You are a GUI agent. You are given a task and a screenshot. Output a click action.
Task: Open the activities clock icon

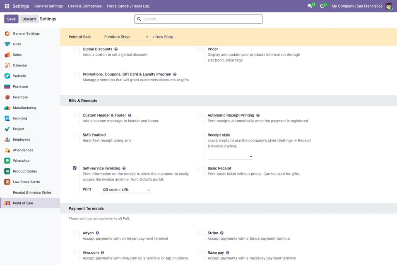[x=323, y=5]
